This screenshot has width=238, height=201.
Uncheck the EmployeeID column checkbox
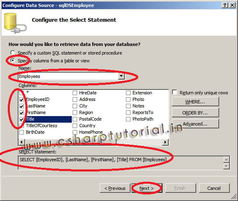[x=22, y=99]
